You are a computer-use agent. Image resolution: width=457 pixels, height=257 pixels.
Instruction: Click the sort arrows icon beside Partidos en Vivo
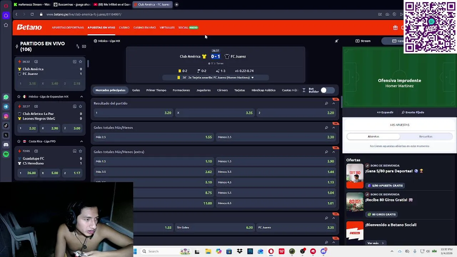[77, 46]
